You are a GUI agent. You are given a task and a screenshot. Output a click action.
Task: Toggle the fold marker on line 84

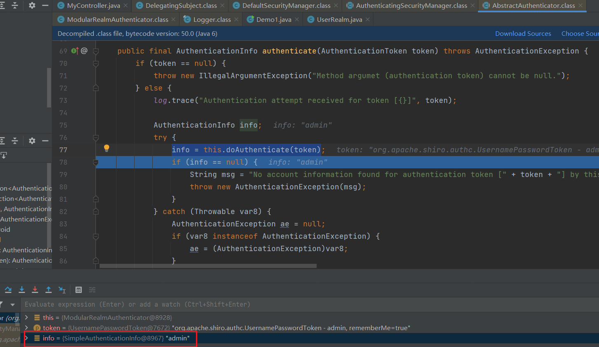coord(96,236)
